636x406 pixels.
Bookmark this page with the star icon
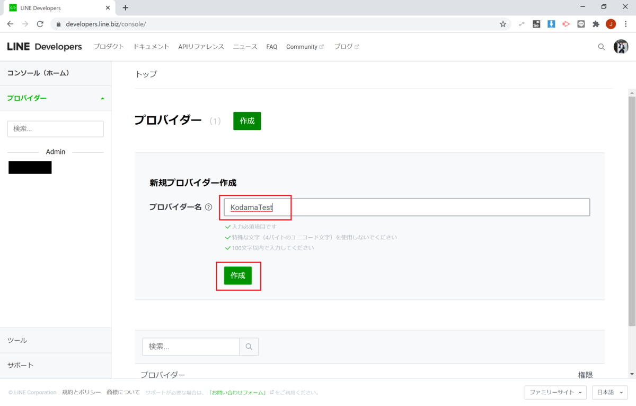pos(502,23)
